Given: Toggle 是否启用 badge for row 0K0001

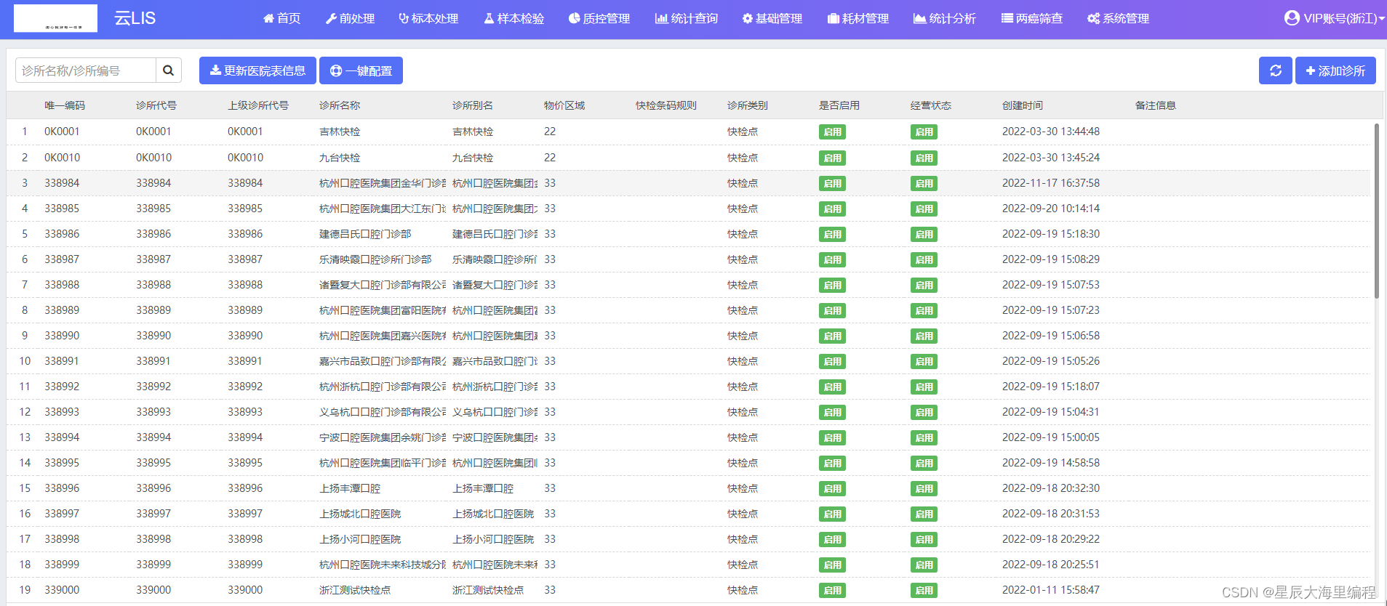Looking at the screenshot, I should 832,132.
